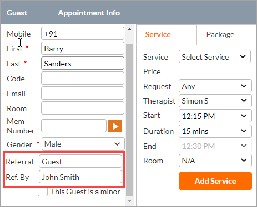This screenshot has height=207, width=257.
Task: Click the Referral field showing Guest
Action: [80, 161]
